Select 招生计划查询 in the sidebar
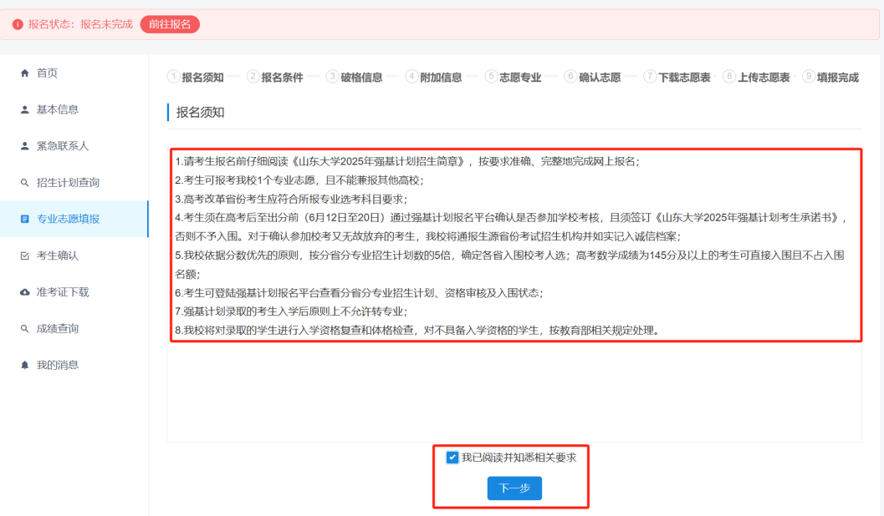The image size is (884, 516). pos(74,183)
